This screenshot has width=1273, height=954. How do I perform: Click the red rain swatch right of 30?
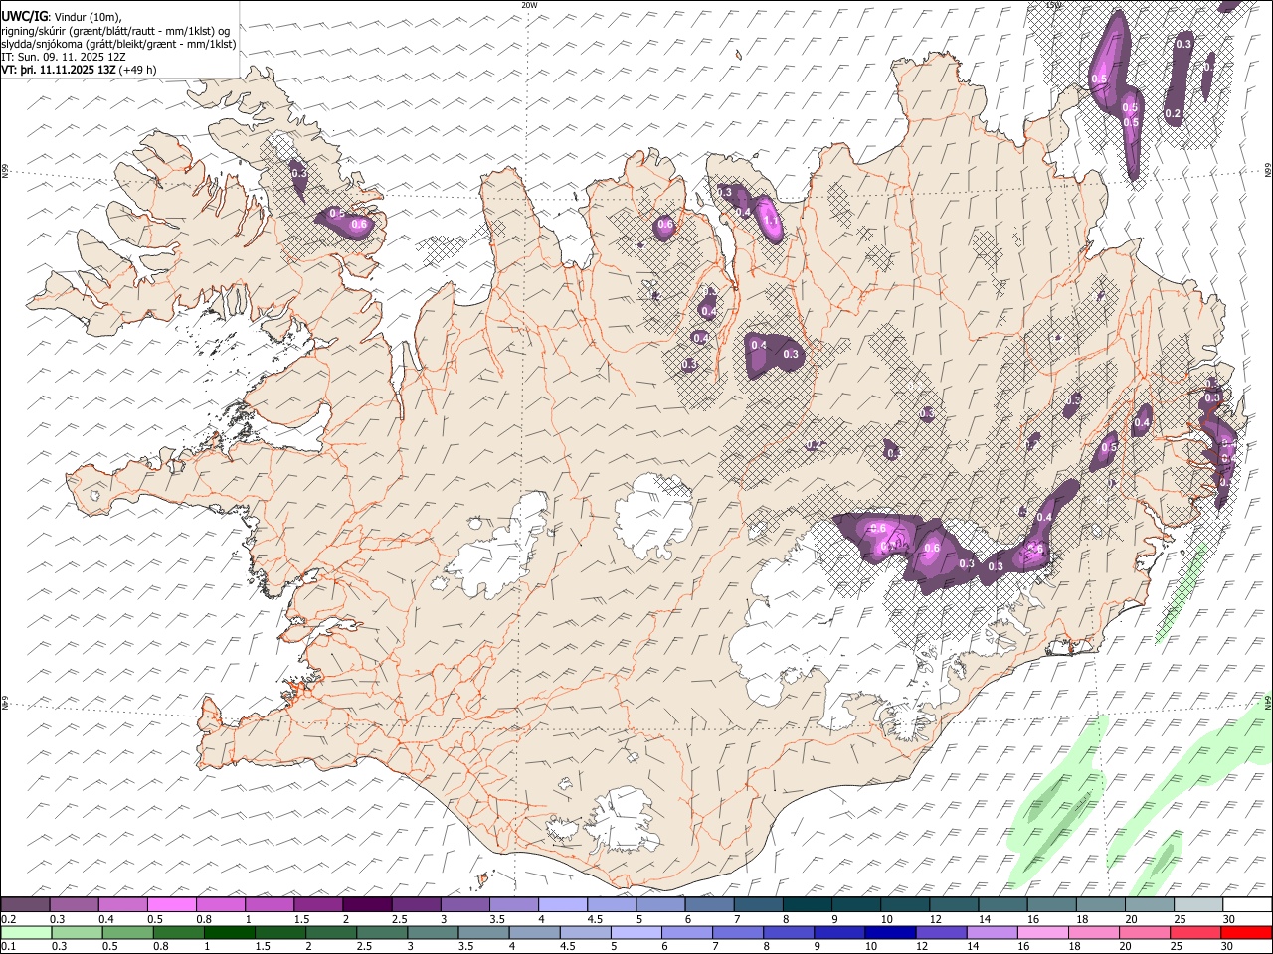[x=1247, y=932]
